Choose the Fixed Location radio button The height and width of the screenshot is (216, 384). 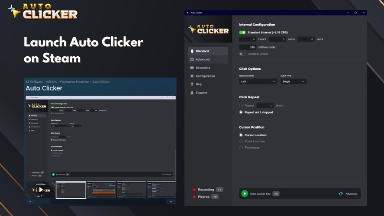pyautogui.click(x=241, y=141)
